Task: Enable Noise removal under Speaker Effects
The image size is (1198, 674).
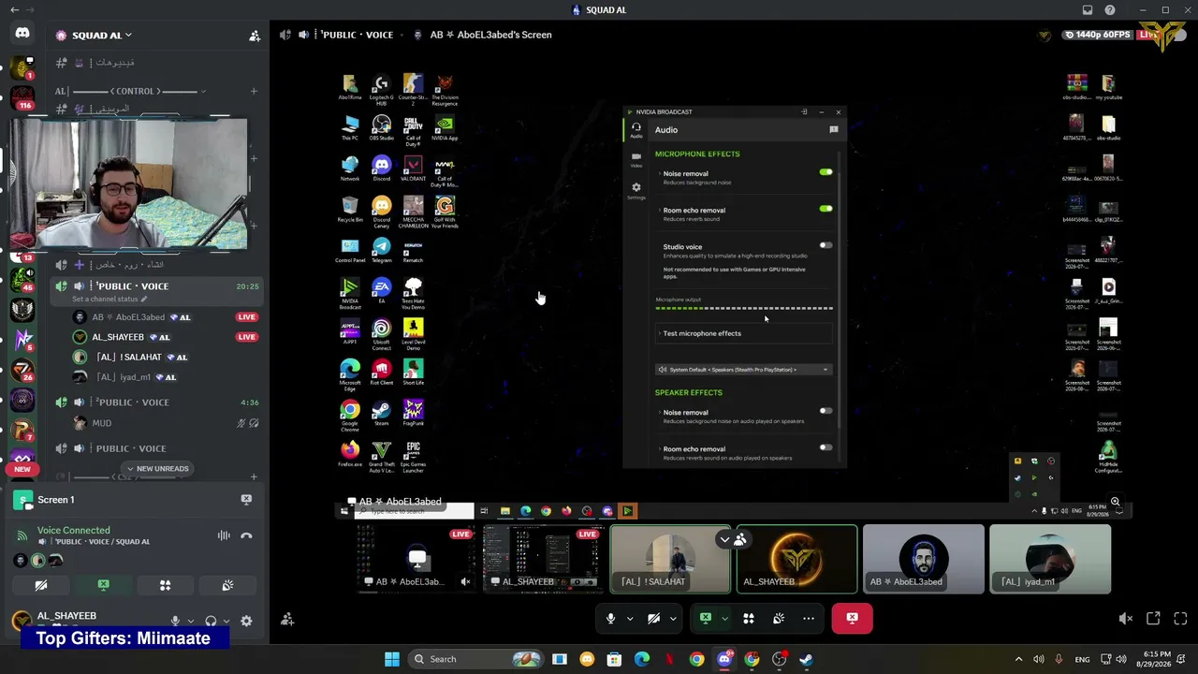Action: (825, 411)
